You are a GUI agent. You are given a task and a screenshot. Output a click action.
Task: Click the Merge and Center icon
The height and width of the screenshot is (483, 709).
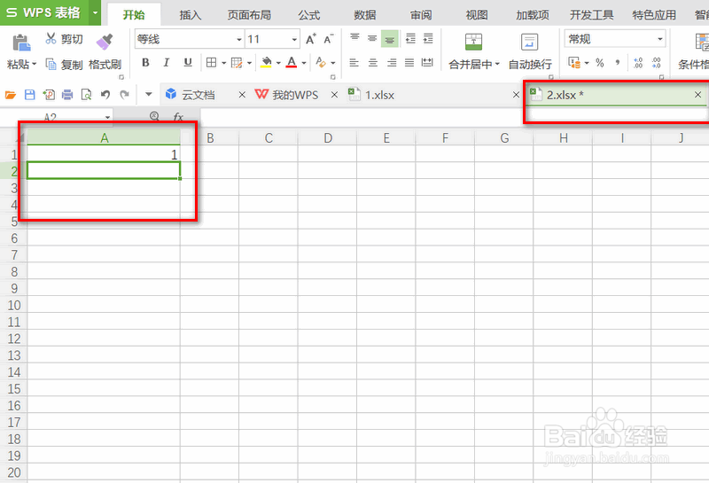473,42
